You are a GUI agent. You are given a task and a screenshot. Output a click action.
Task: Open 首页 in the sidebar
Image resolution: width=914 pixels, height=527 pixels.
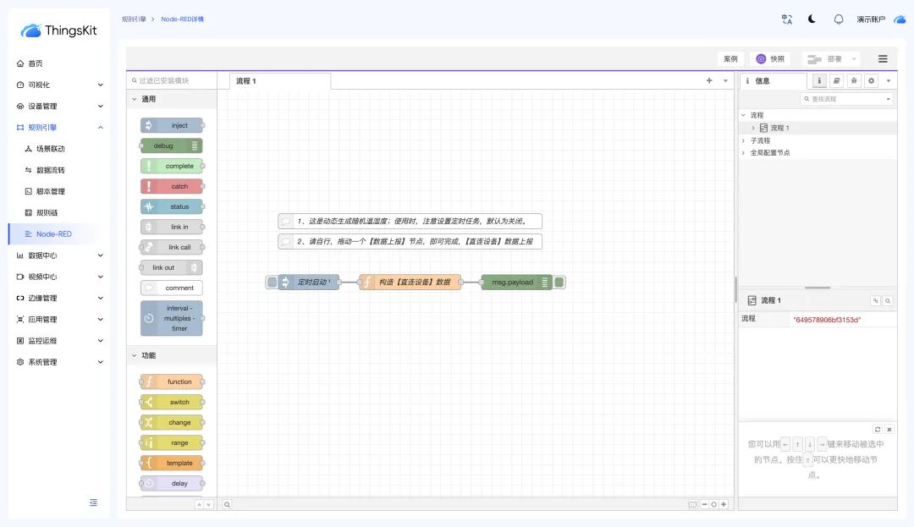tap(58, 63)
